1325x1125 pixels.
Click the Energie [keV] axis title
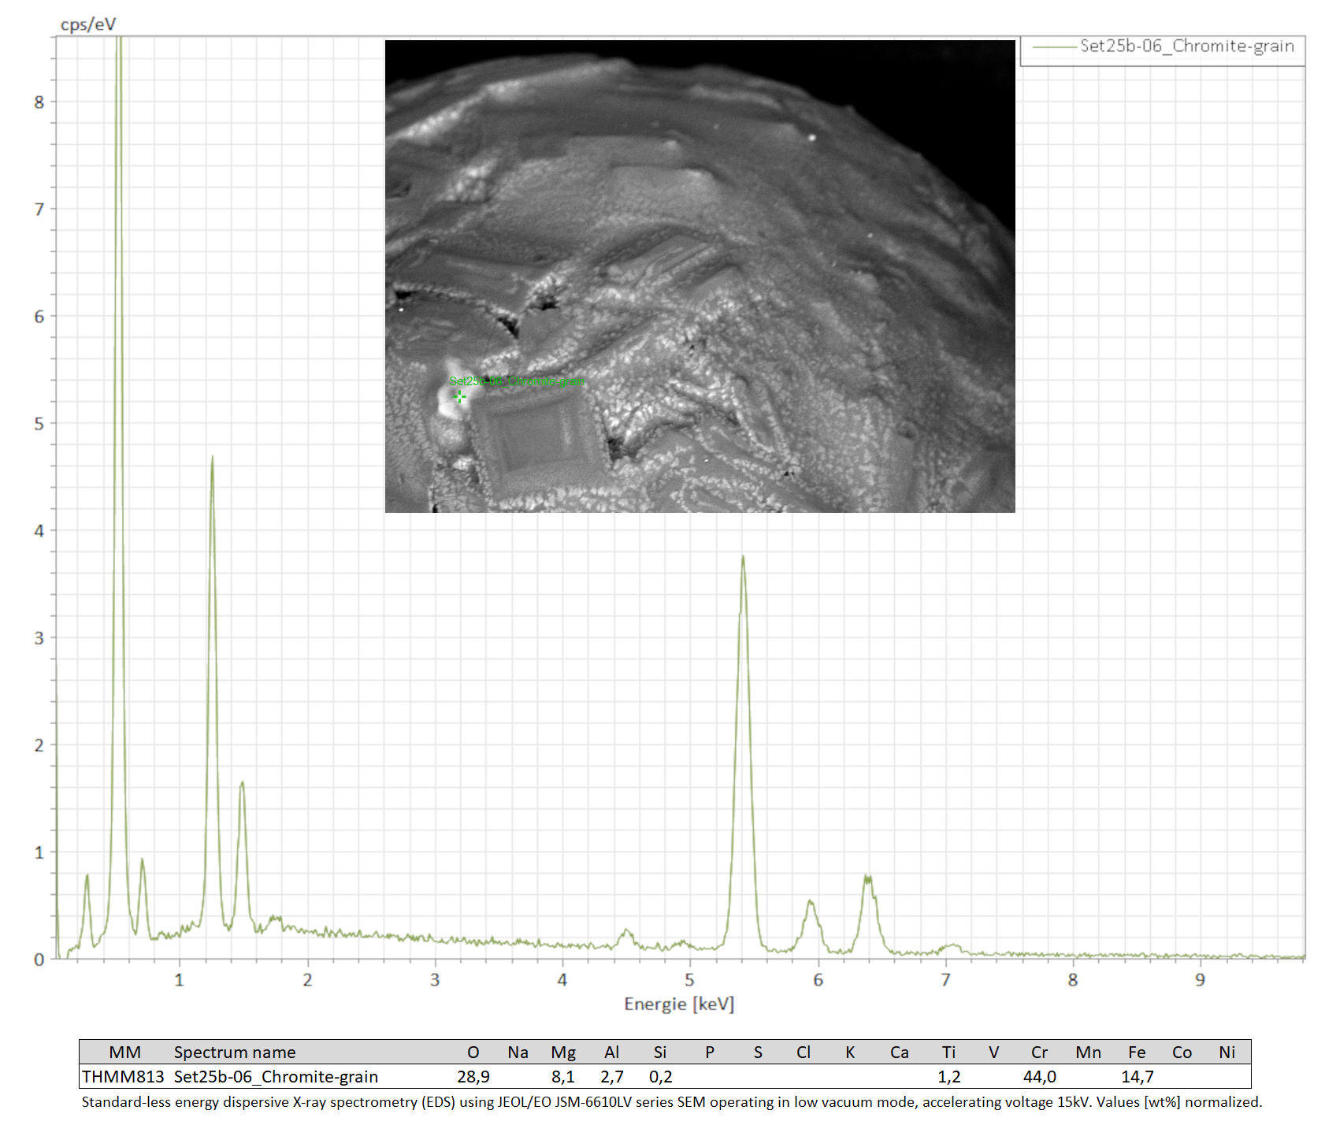pos(678,1004)
